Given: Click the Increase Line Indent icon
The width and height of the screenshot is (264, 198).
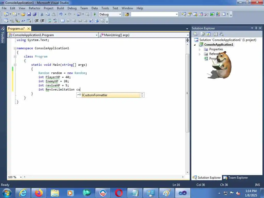Looking at the screenshot, I should pyautogui.click(x=42, y=21).
